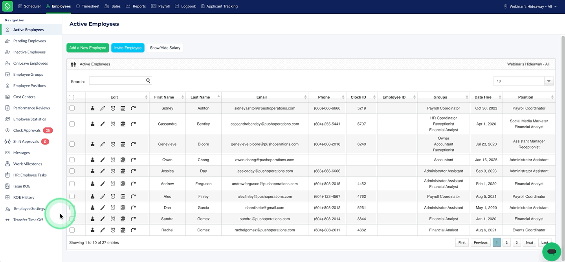Screen dimensions: 565x262
Task: Click calendar icon for Genevieve Bloore
Action: pyautogui.click(x=123, y=144)
